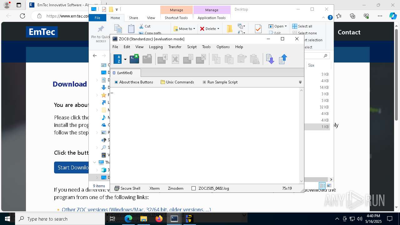Click ZOC terminal scrollbar up arrow

[301, 90]
